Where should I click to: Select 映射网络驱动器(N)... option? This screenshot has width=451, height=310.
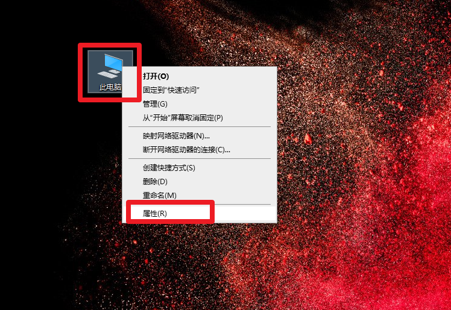click(200, 135)
